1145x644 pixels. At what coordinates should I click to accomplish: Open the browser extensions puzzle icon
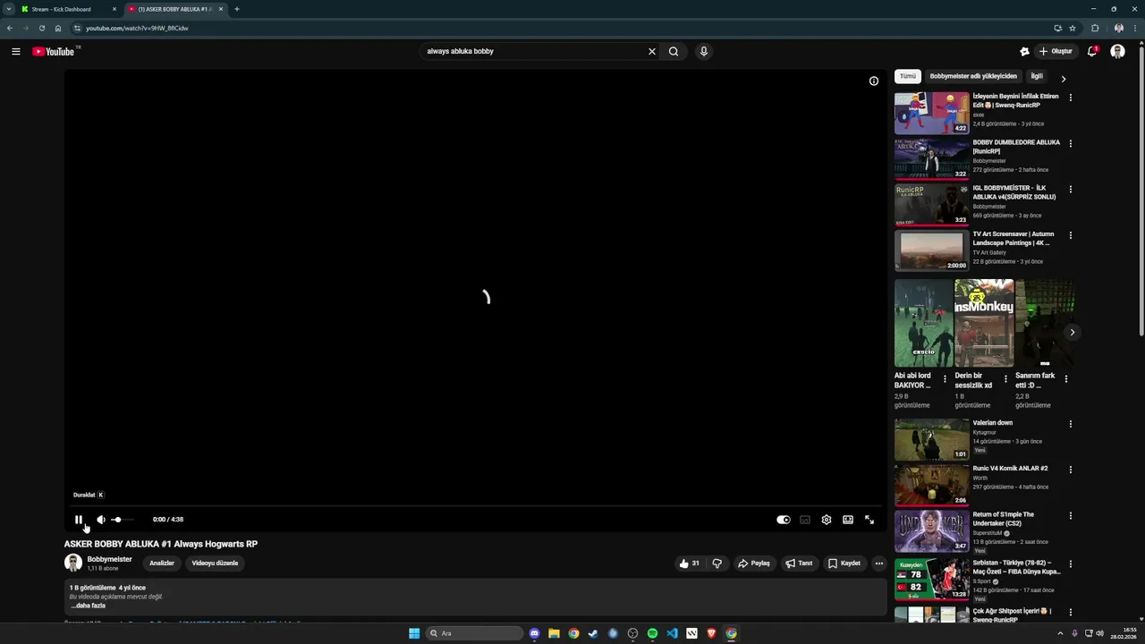(x=1095, y=29)
